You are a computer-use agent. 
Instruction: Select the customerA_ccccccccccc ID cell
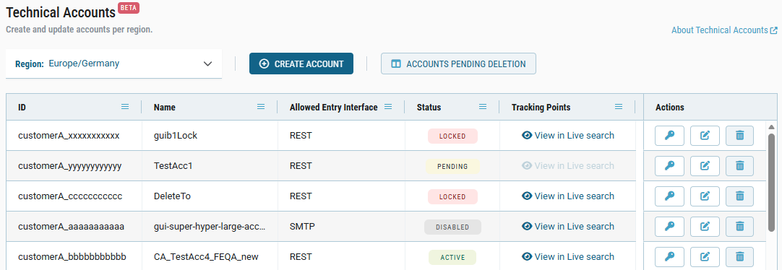click(x=74, y=196)
